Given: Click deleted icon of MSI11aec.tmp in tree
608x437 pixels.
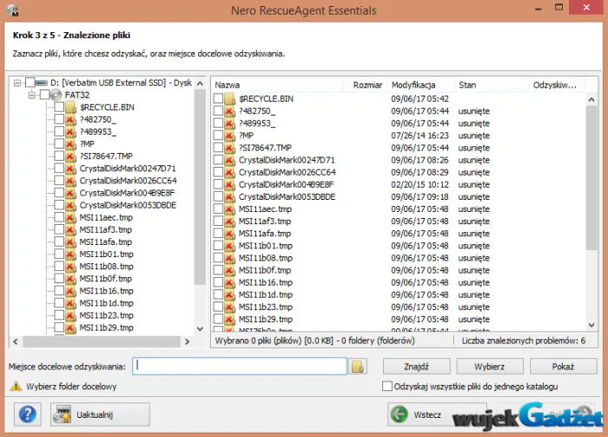Looking at the screenshot, I should (70, 217).
